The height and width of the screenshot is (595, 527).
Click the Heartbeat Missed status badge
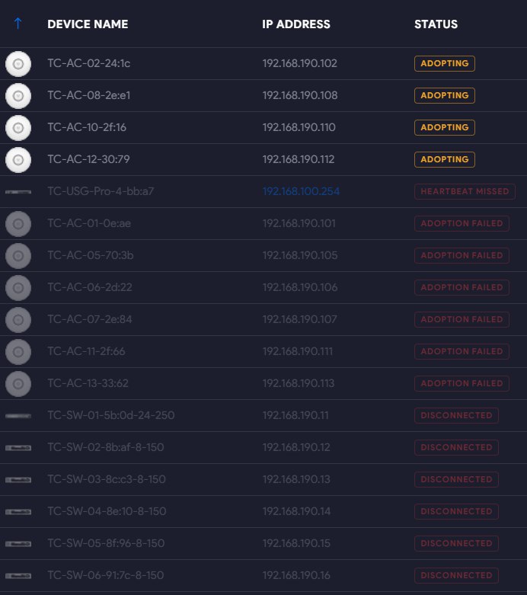(465, 191)
